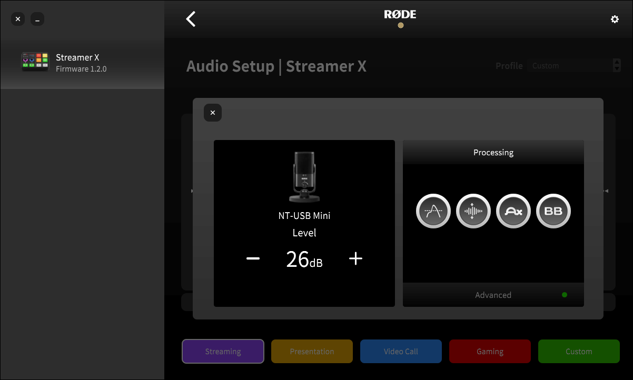
Task: Switch to the Gaming profile
Action: point(490,351)
